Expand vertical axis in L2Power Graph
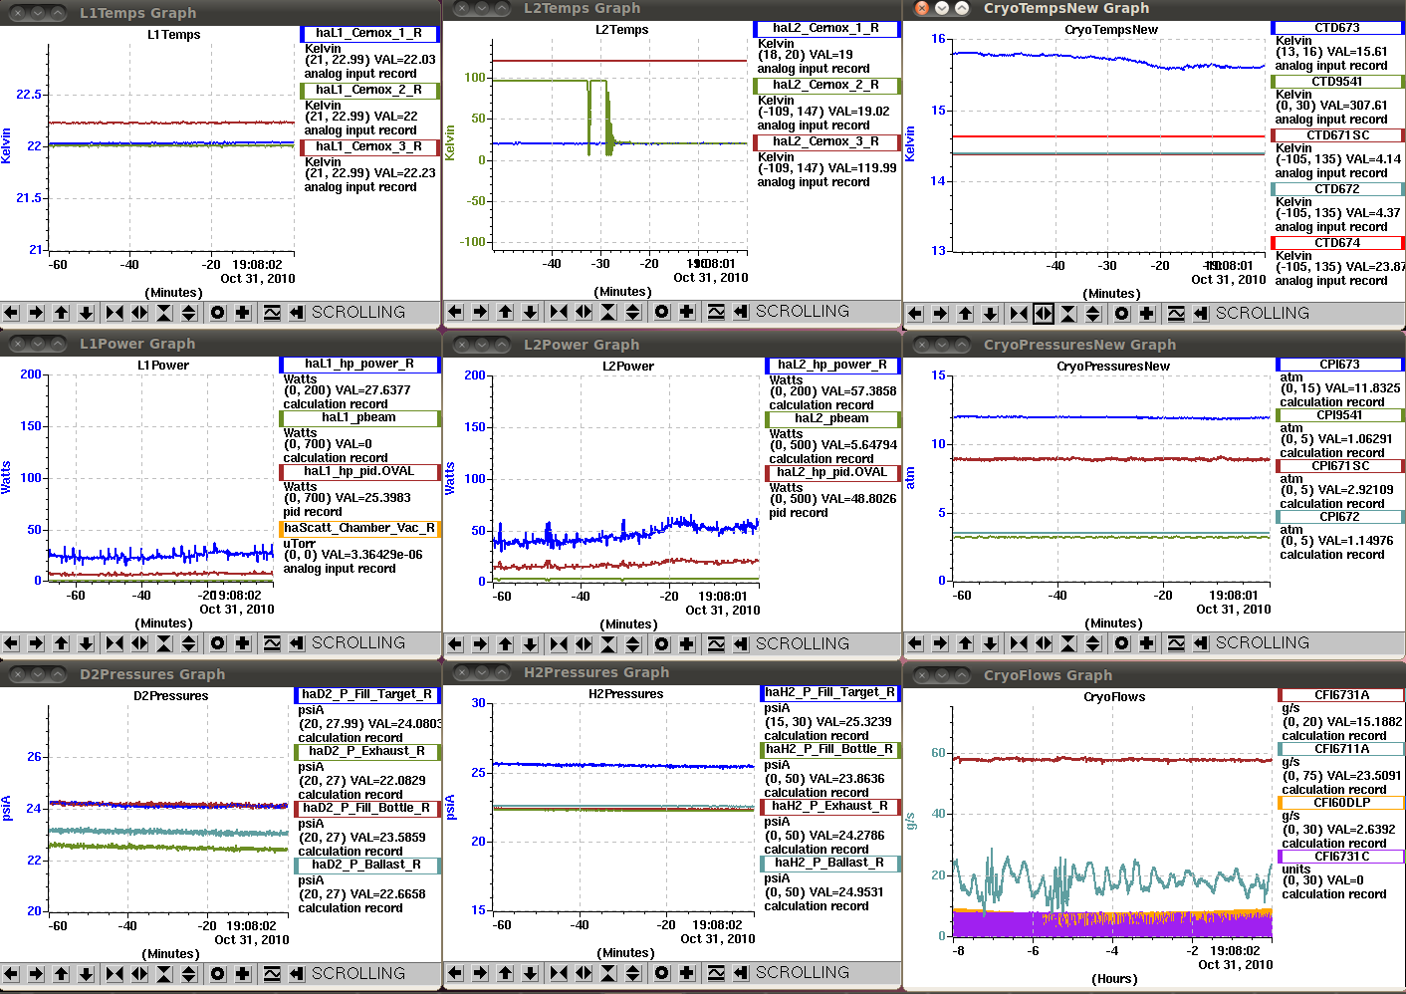The image size is (1406, 994). click(x=633, y=644)
